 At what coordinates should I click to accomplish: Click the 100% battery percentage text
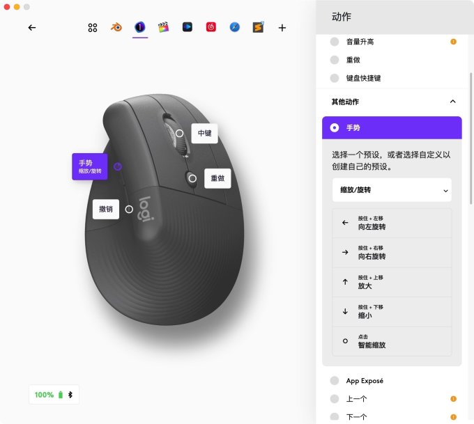[x=44, y=395]
